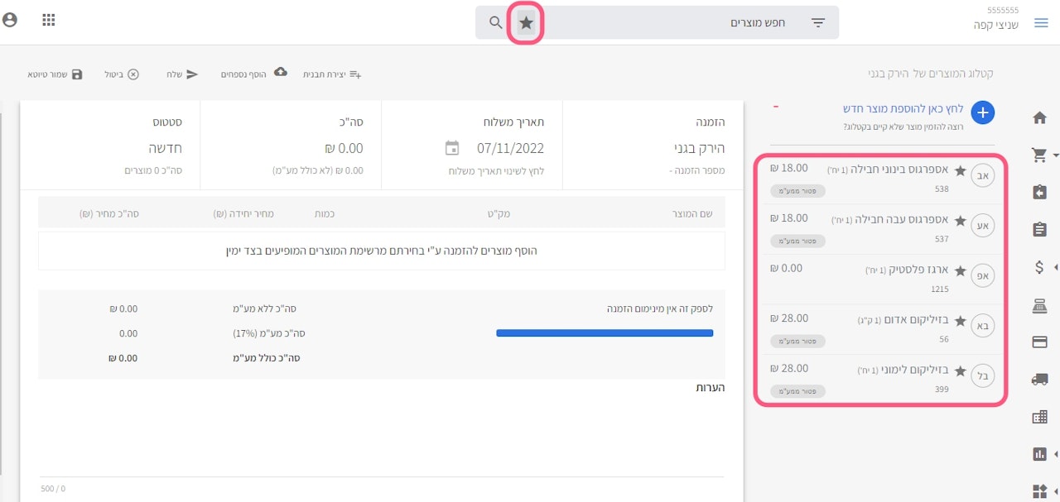
Task: Click the blue plus add-product button
Action: coord(982,113)
